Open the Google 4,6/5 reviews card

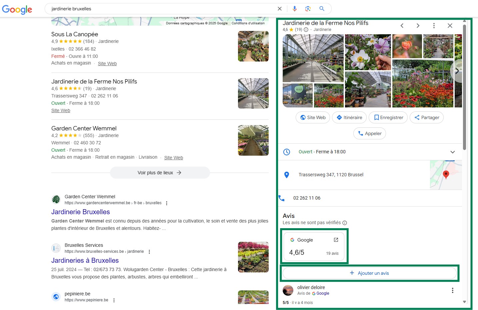[314, 246]
